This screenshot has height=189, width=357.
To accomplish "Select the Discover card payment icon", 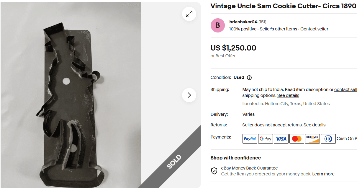I will (312, 139).
